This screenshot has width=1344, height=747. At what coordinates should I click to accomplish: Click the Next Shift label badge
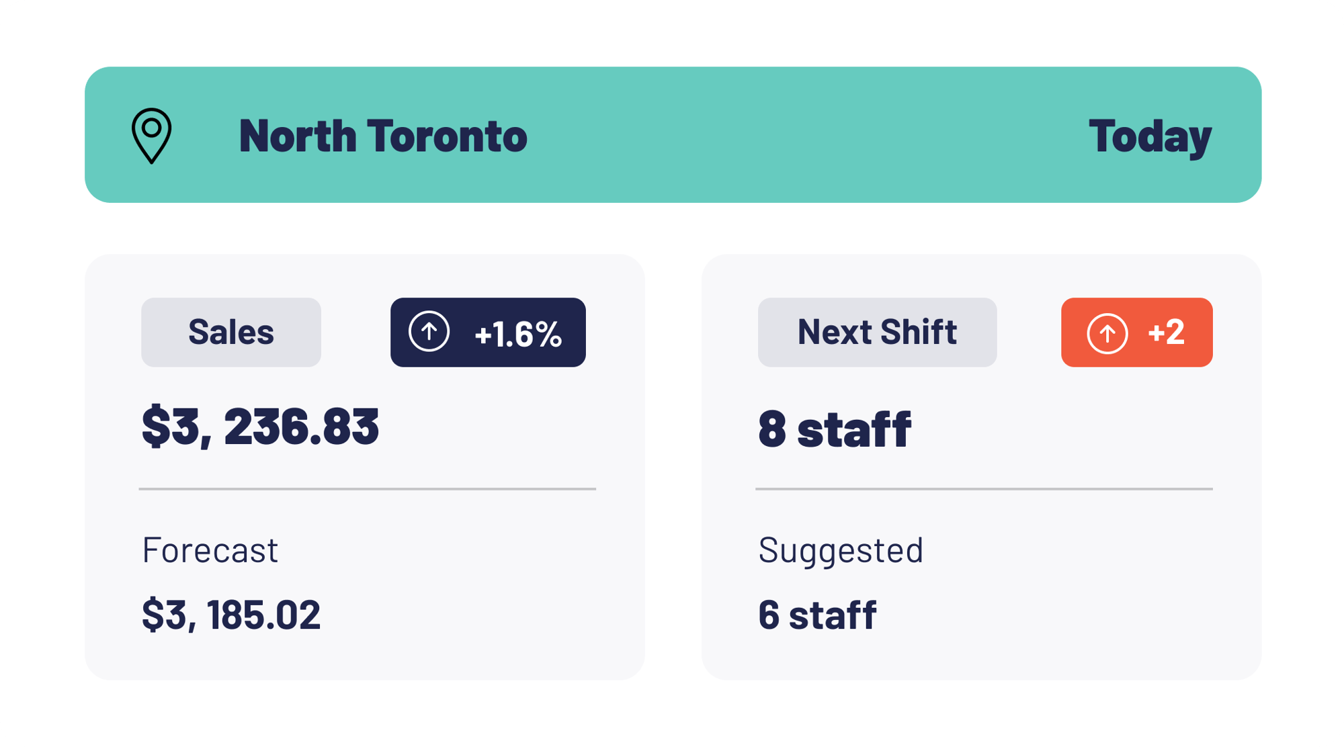point(877,333)
